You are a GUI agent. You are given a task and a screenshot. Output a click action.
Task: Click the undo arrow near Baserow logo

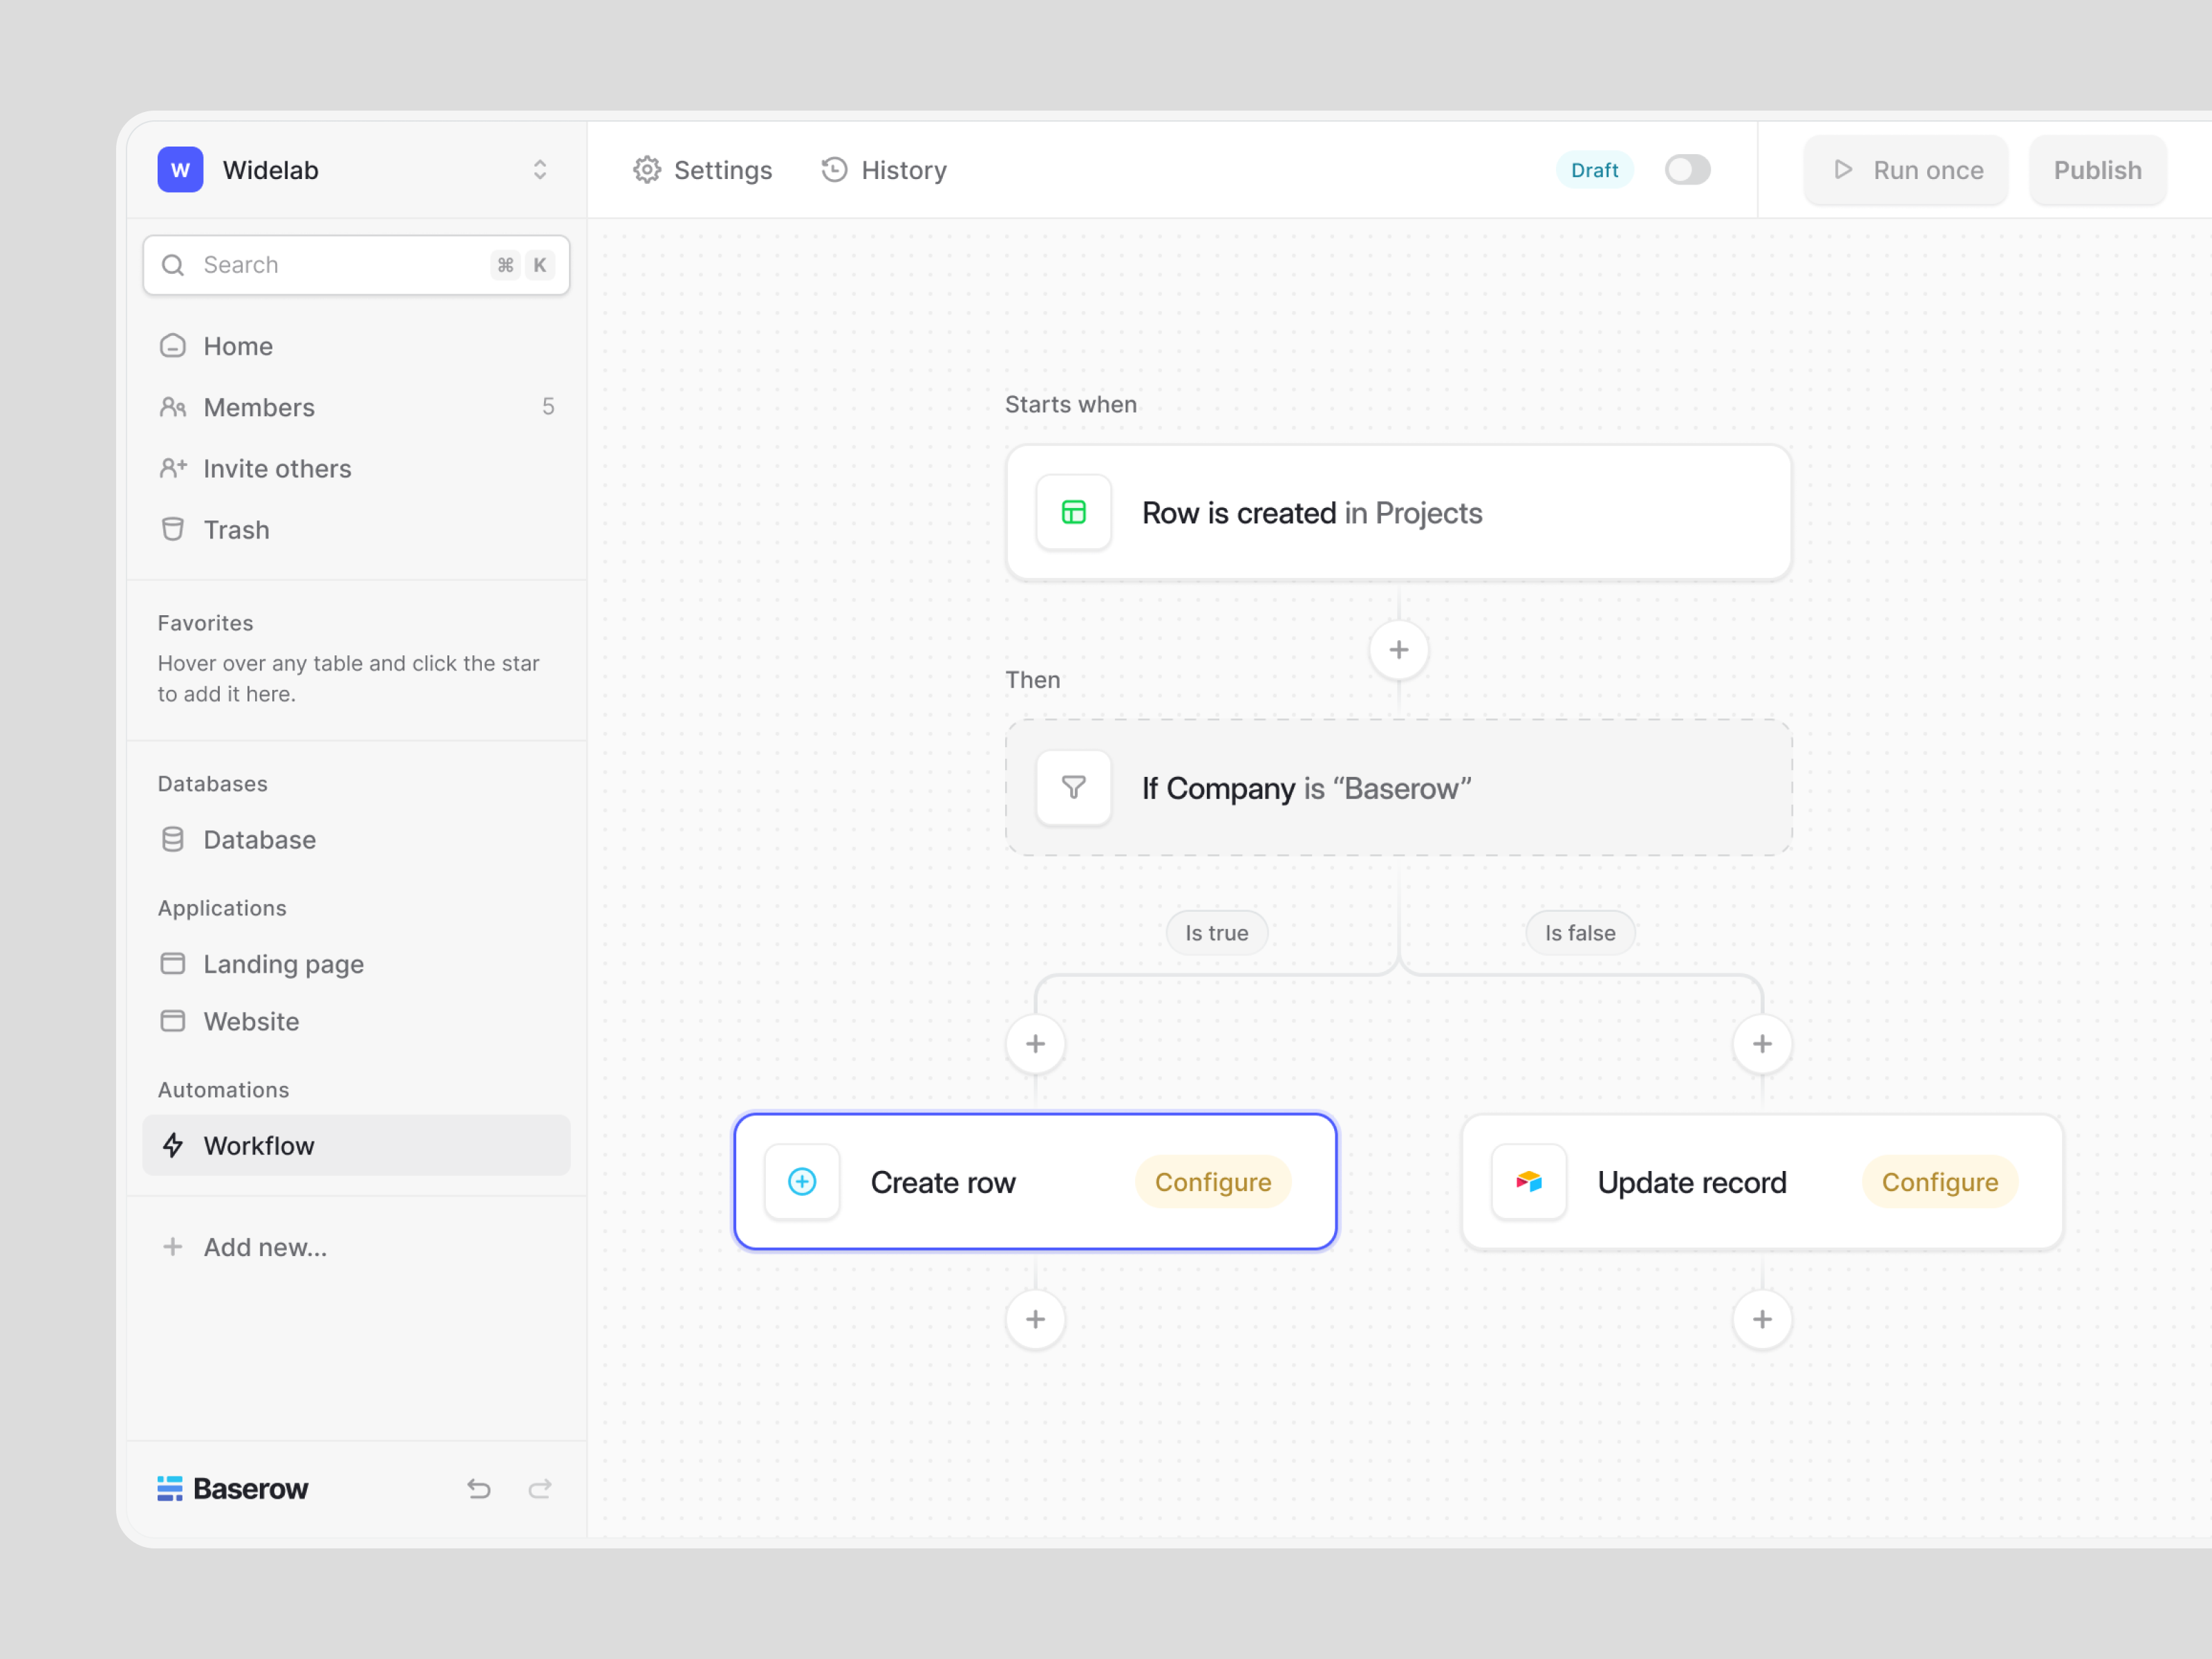478,1489
